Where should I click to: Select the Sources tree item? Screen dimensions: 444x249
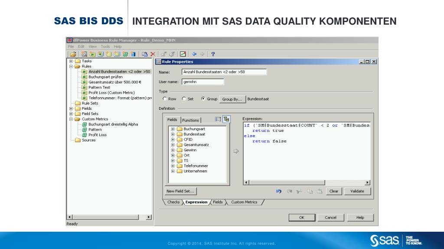pos(88,140)
